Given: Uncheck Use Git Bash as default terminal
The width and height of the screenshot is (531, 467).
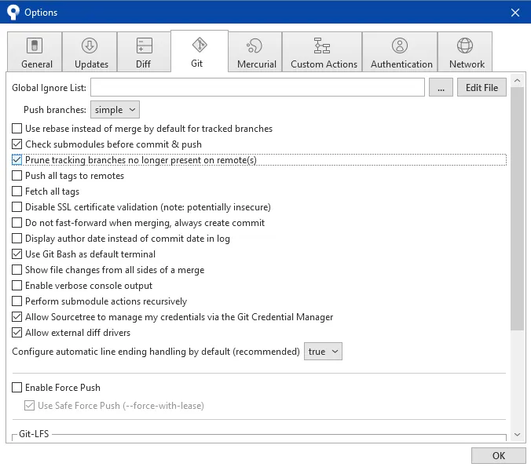Looking at the screenshot, I should [17, 254].
